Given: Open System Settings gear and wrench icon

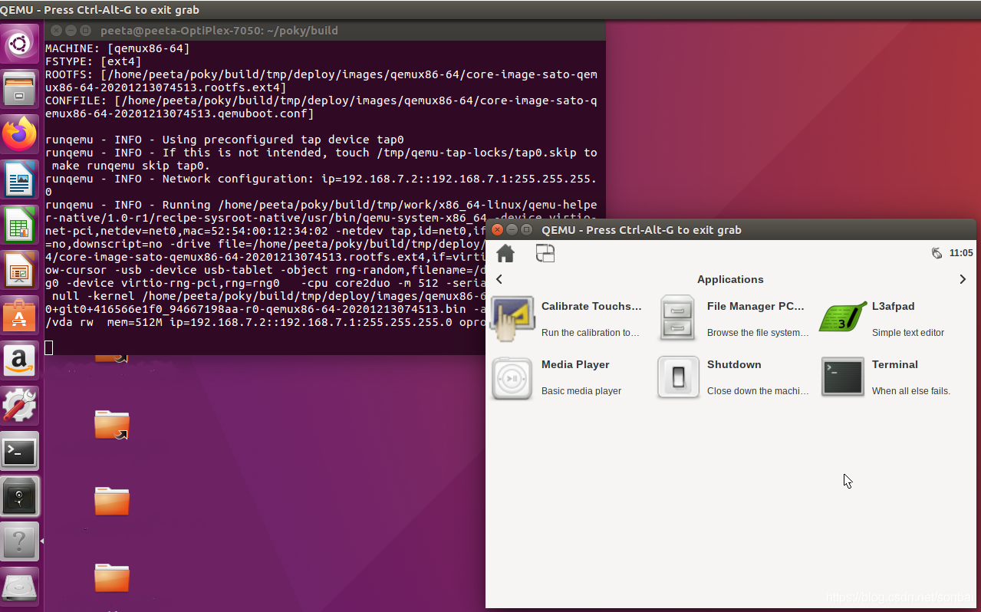Looking at the screenshot, I should [20, 406].
